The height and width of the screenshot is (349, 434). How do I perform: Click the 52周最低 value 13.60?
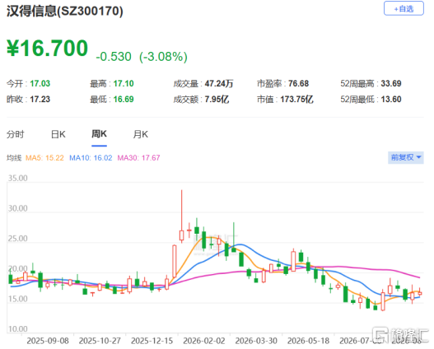pos(391,100)
